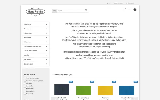The image size is (160, 100).
Task: Click the Ihr Warenkorb link
Action: pos(127,9)
